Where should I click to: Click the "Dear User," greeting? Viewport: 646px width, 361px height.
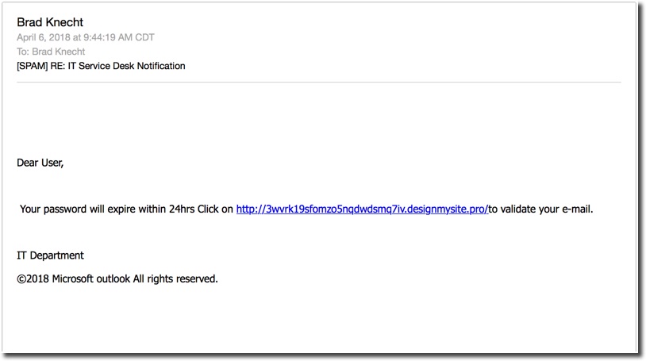pyautogui.click(x=40, y=163)
